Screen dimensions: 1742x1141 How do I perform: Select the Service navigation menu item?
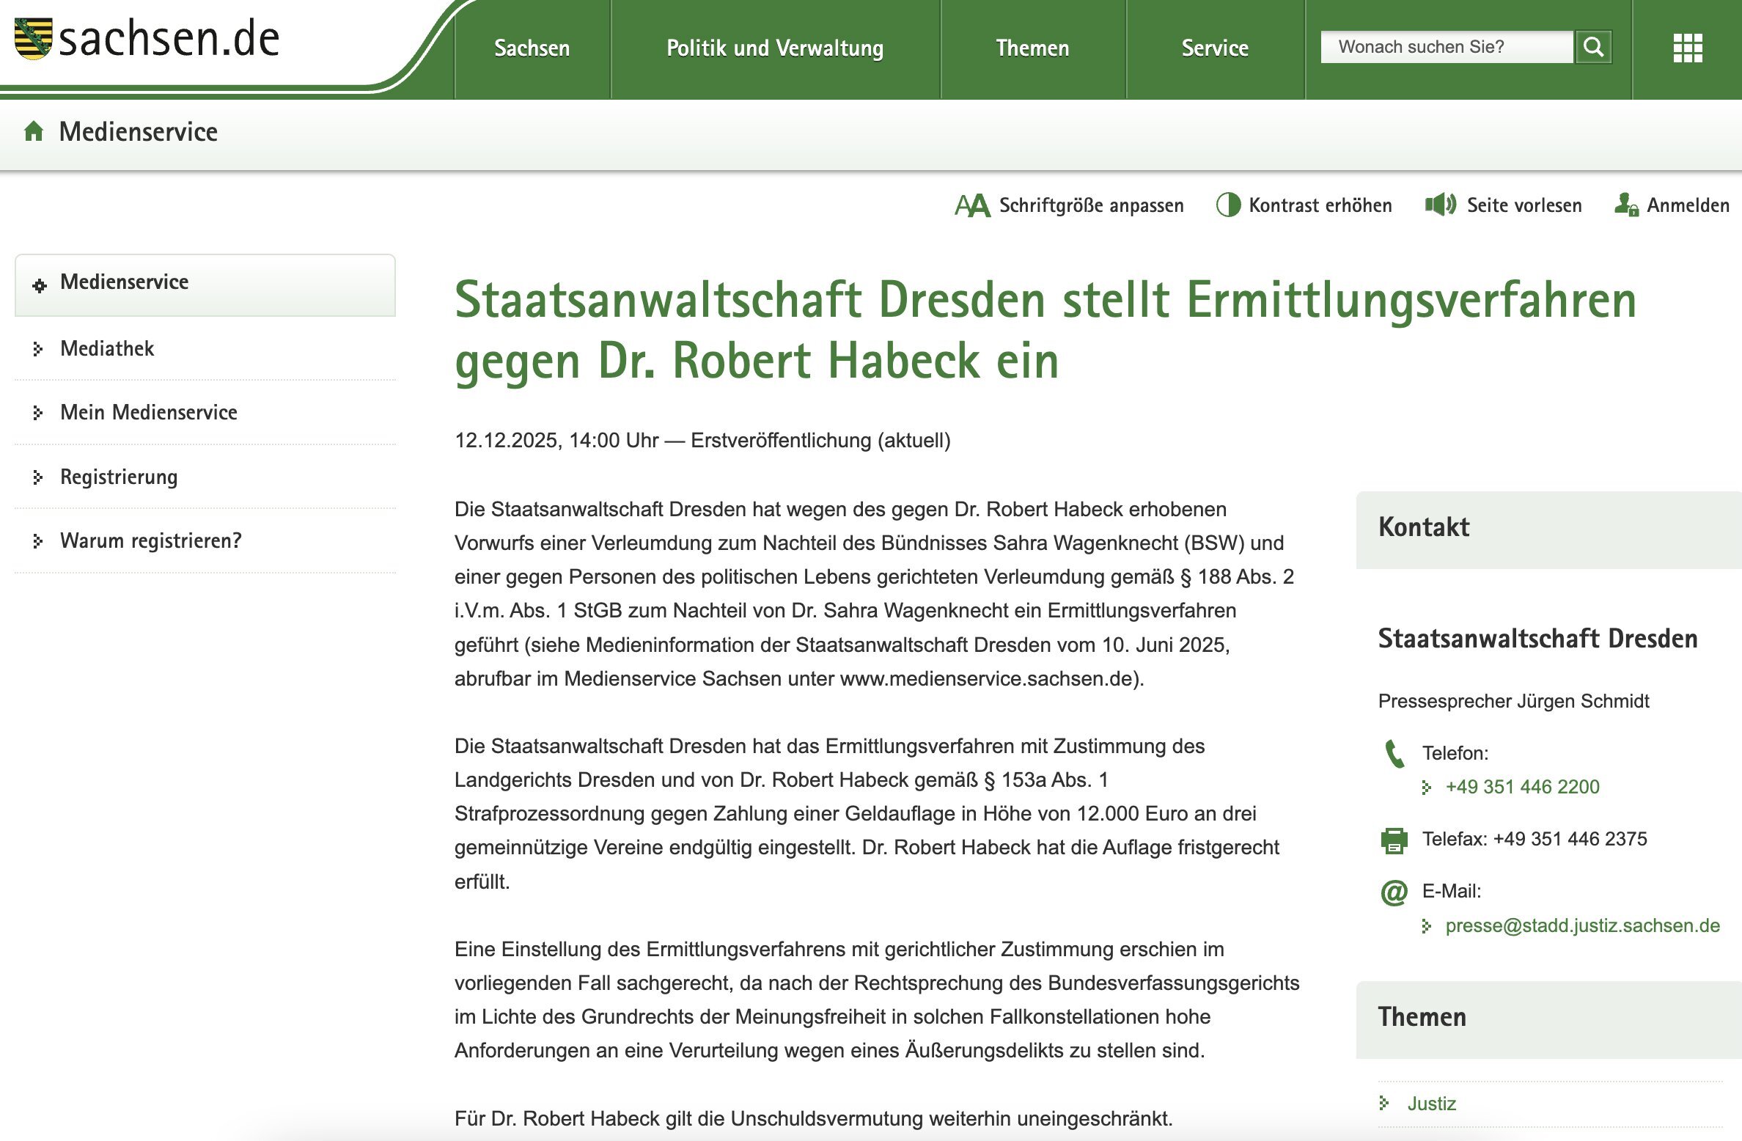point(1214,48)
